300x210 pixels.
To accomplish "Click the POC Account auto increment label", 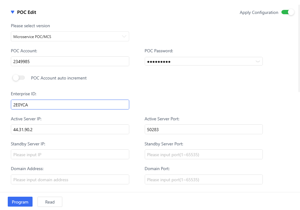I will tap(59, 78).
